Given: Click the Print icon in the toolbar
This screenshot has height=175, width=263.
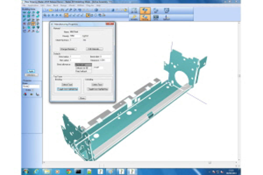Looking at the screenshot, I should (x=62, y=10).
